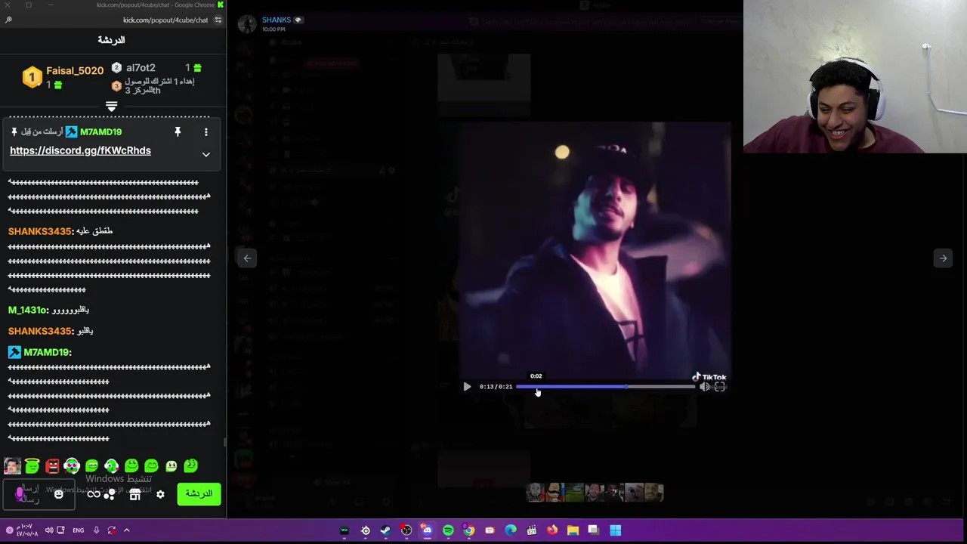Open File Explorer from the taskbar
967x544 pixels.
[x=573, y=530]
